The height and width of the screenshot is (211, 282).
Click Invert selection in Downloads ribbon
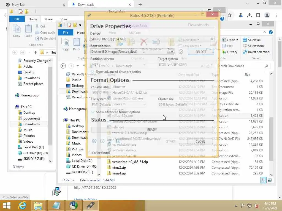pyautogui.click(x=256, y=52)
